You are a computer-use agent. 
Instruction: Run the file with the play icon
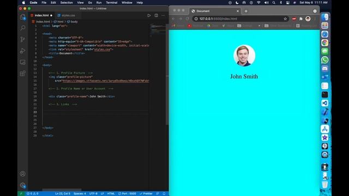tap(149, 15)
